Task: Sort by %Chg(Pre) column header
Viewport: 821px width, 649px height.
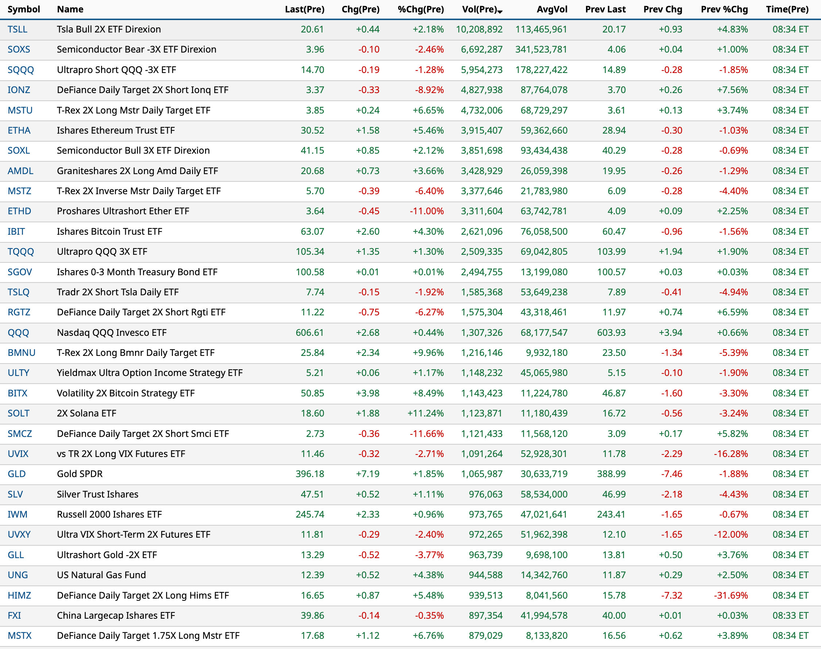Action: [420, 9]
